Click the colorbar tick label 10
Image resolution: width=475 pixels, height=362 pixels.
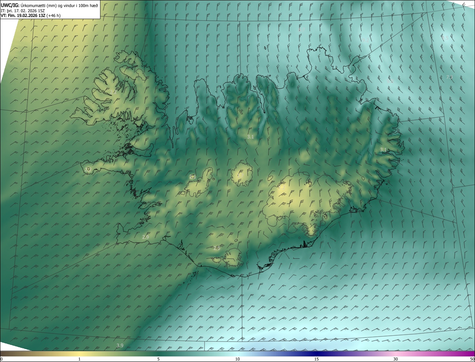pos(237,359)
